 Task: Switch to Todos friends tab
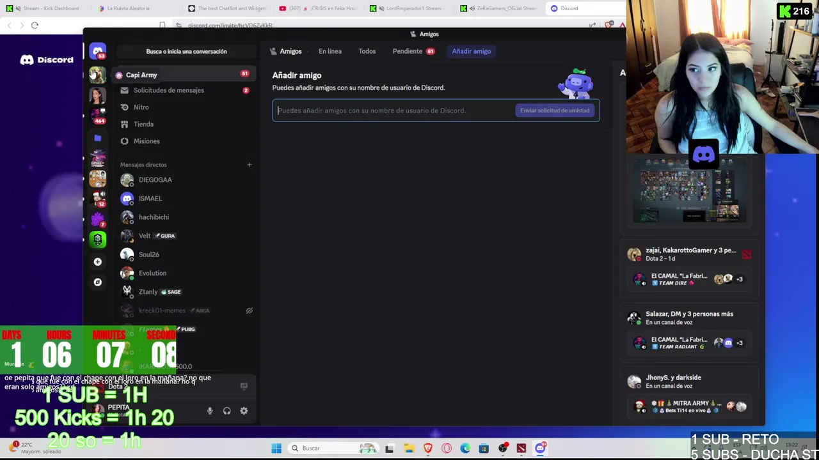click(x=367, y=51)
